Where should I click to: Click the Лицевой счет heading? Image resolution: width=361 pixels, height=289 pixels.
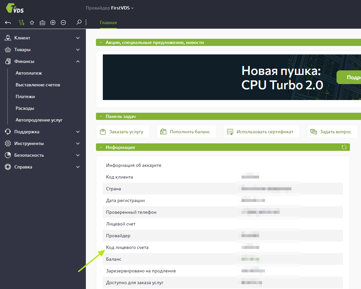[121, 224]
